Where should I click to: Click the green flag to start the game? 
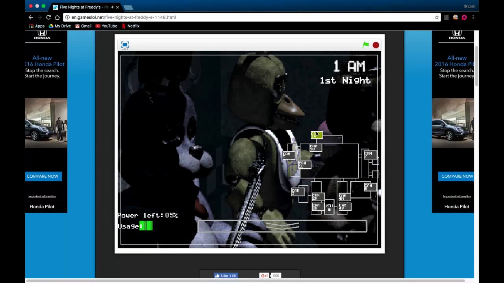[x=366, y=45]
